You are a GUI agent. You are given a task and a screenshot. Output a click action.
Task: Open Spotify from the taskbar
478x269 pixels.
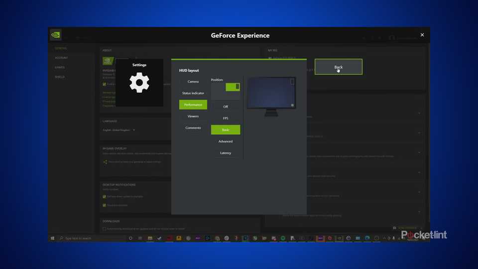coord(283,239)
